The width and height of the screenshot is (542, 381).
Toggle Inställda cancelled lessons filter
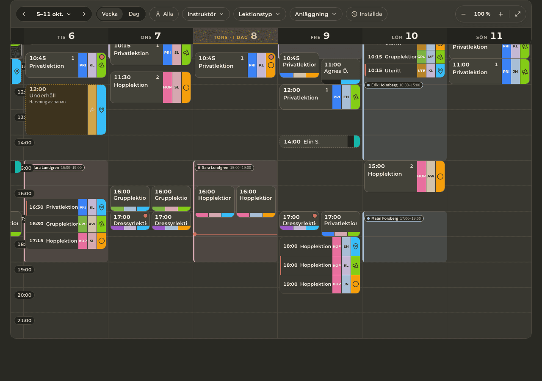tap(367, 14)
